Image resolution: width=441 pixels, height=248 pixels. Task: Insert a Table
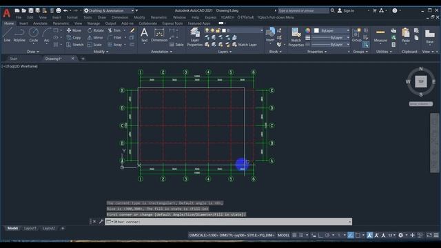point(176,45)
